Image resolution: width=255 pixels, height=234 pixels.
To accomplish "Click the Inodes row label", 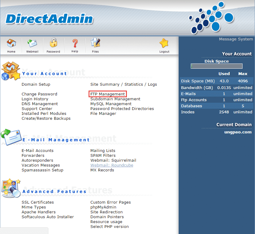I will point(188,112).
